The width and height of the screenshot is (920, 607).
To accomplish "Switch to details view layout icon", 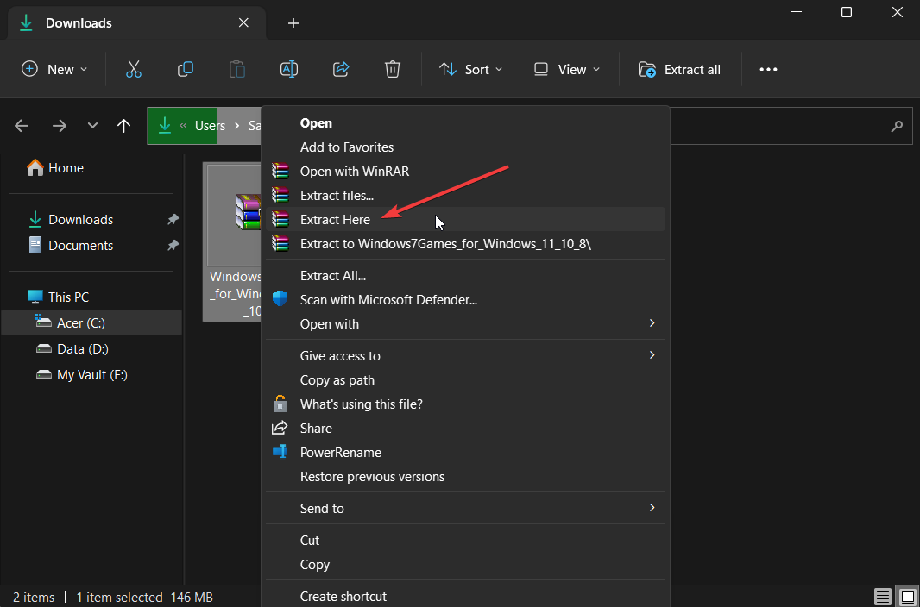I will [x=882, y=597].
